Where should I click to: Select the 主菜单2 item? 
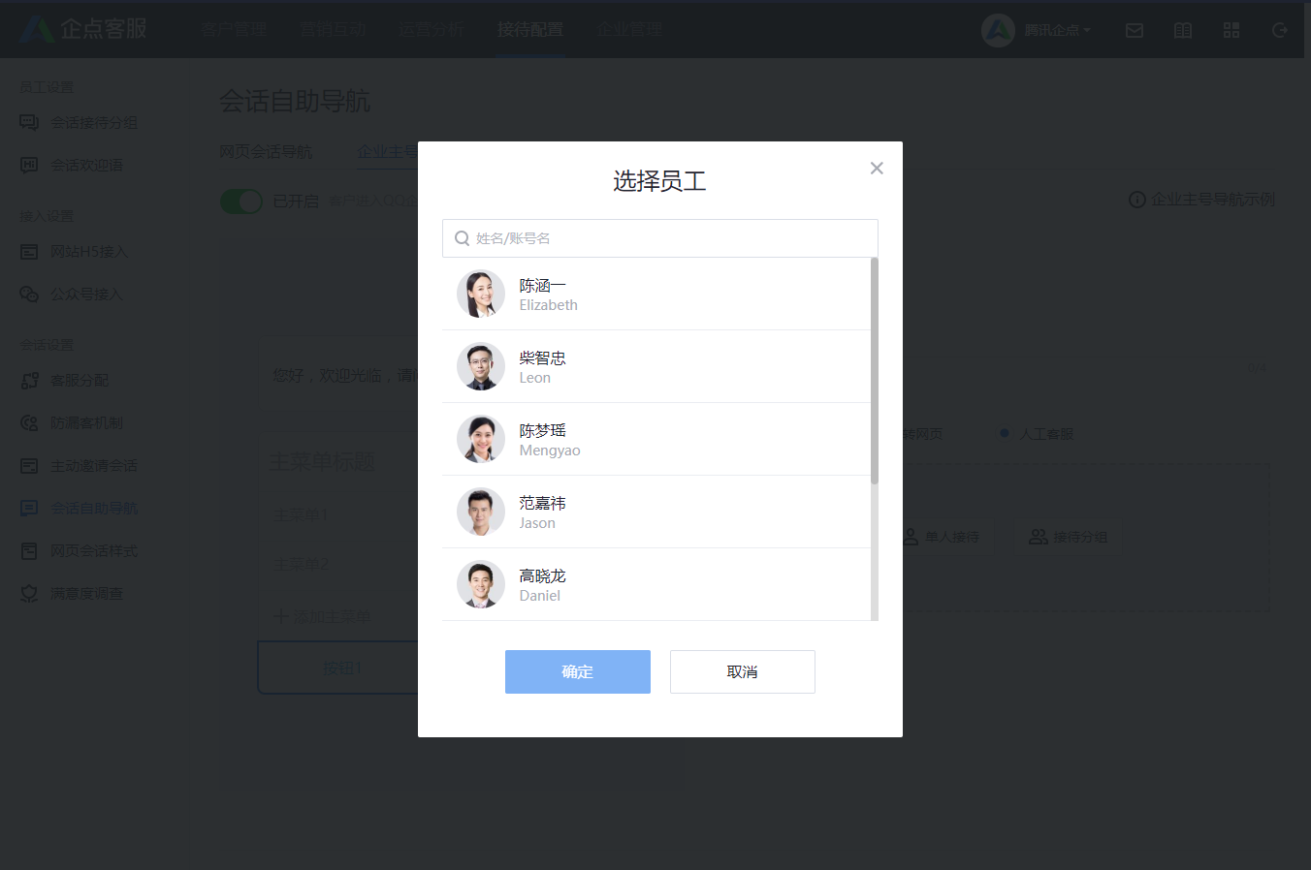point(302,565)
